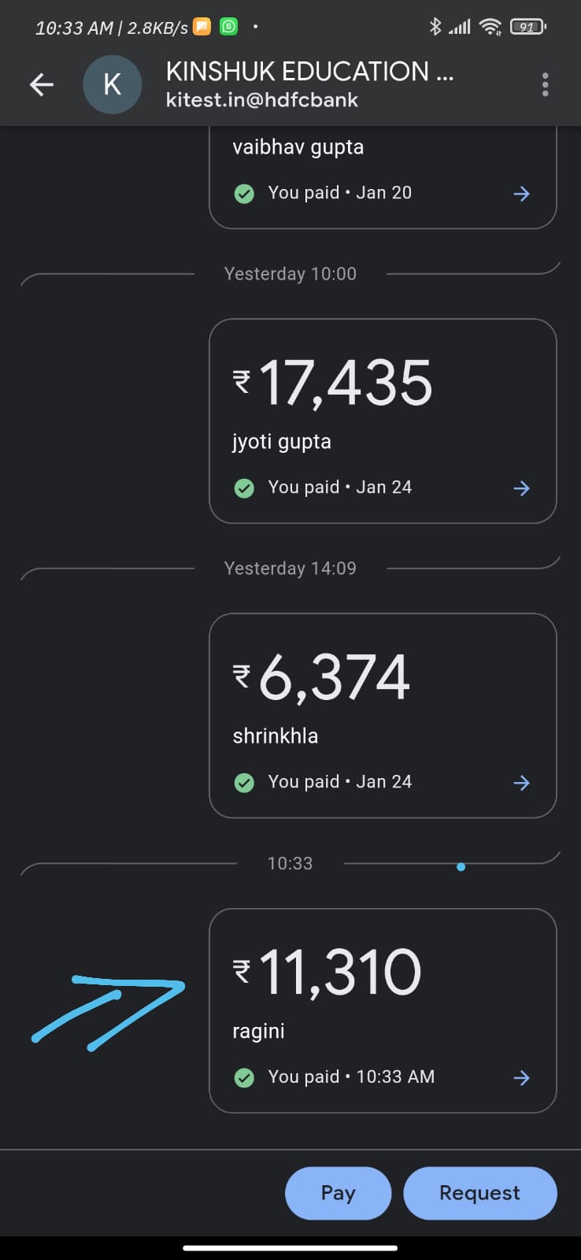This screenshot has height=1260, width=581.
Task: Tap green checkmark on ragini payment
Action: coord(244,1077)
